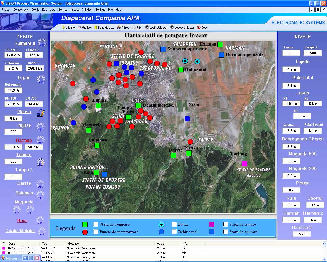Open Grafice charts from toolbar
Image resolution: width=327 pixels, height=262 pixels.
84,27
